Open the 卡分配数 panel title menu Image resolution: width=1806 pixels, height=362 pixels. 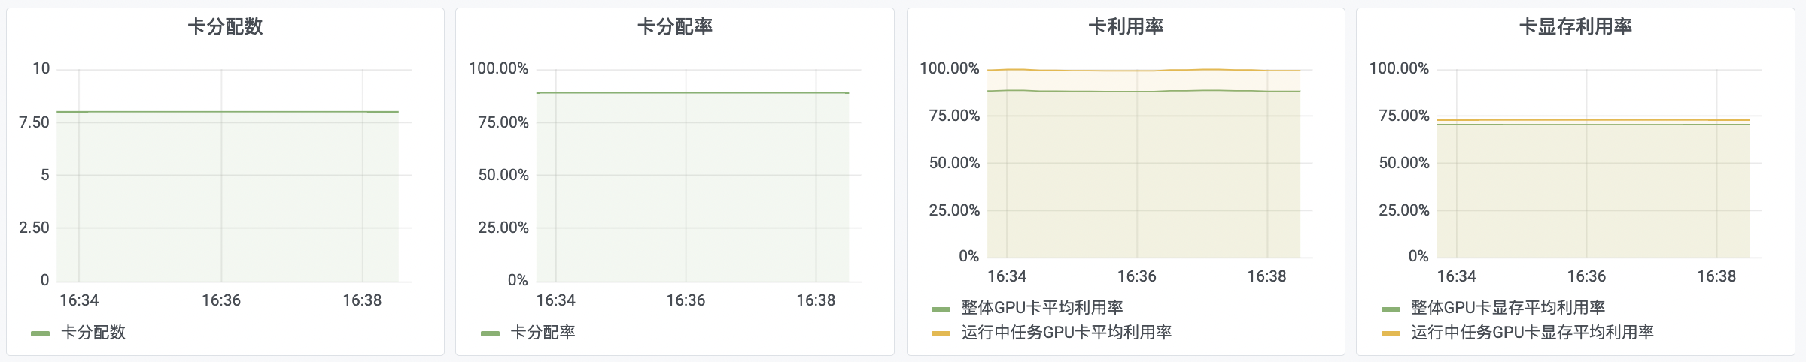(x=225, y=27)
